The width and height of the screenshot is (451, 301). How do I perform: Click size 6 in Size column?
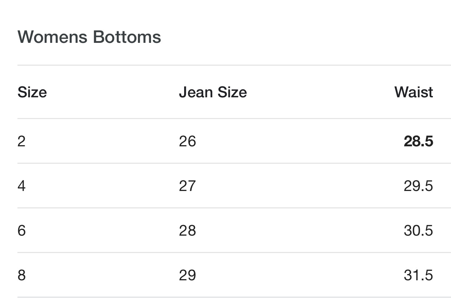coord(21,230)
